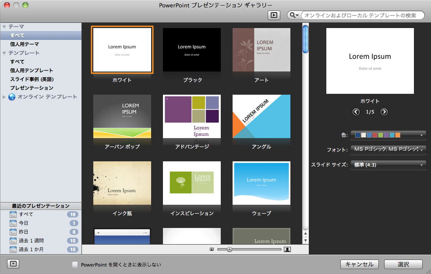
Task: Click the template search field
Action: pyautogui.click(x=362, y=15)
